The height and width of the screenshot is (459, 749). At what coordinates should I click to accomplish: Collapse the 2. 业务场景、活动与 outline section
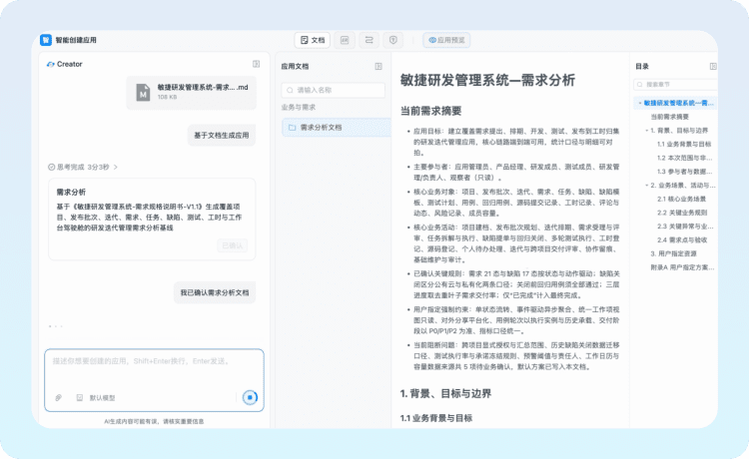pyautogui.click(x=646, y=186)
